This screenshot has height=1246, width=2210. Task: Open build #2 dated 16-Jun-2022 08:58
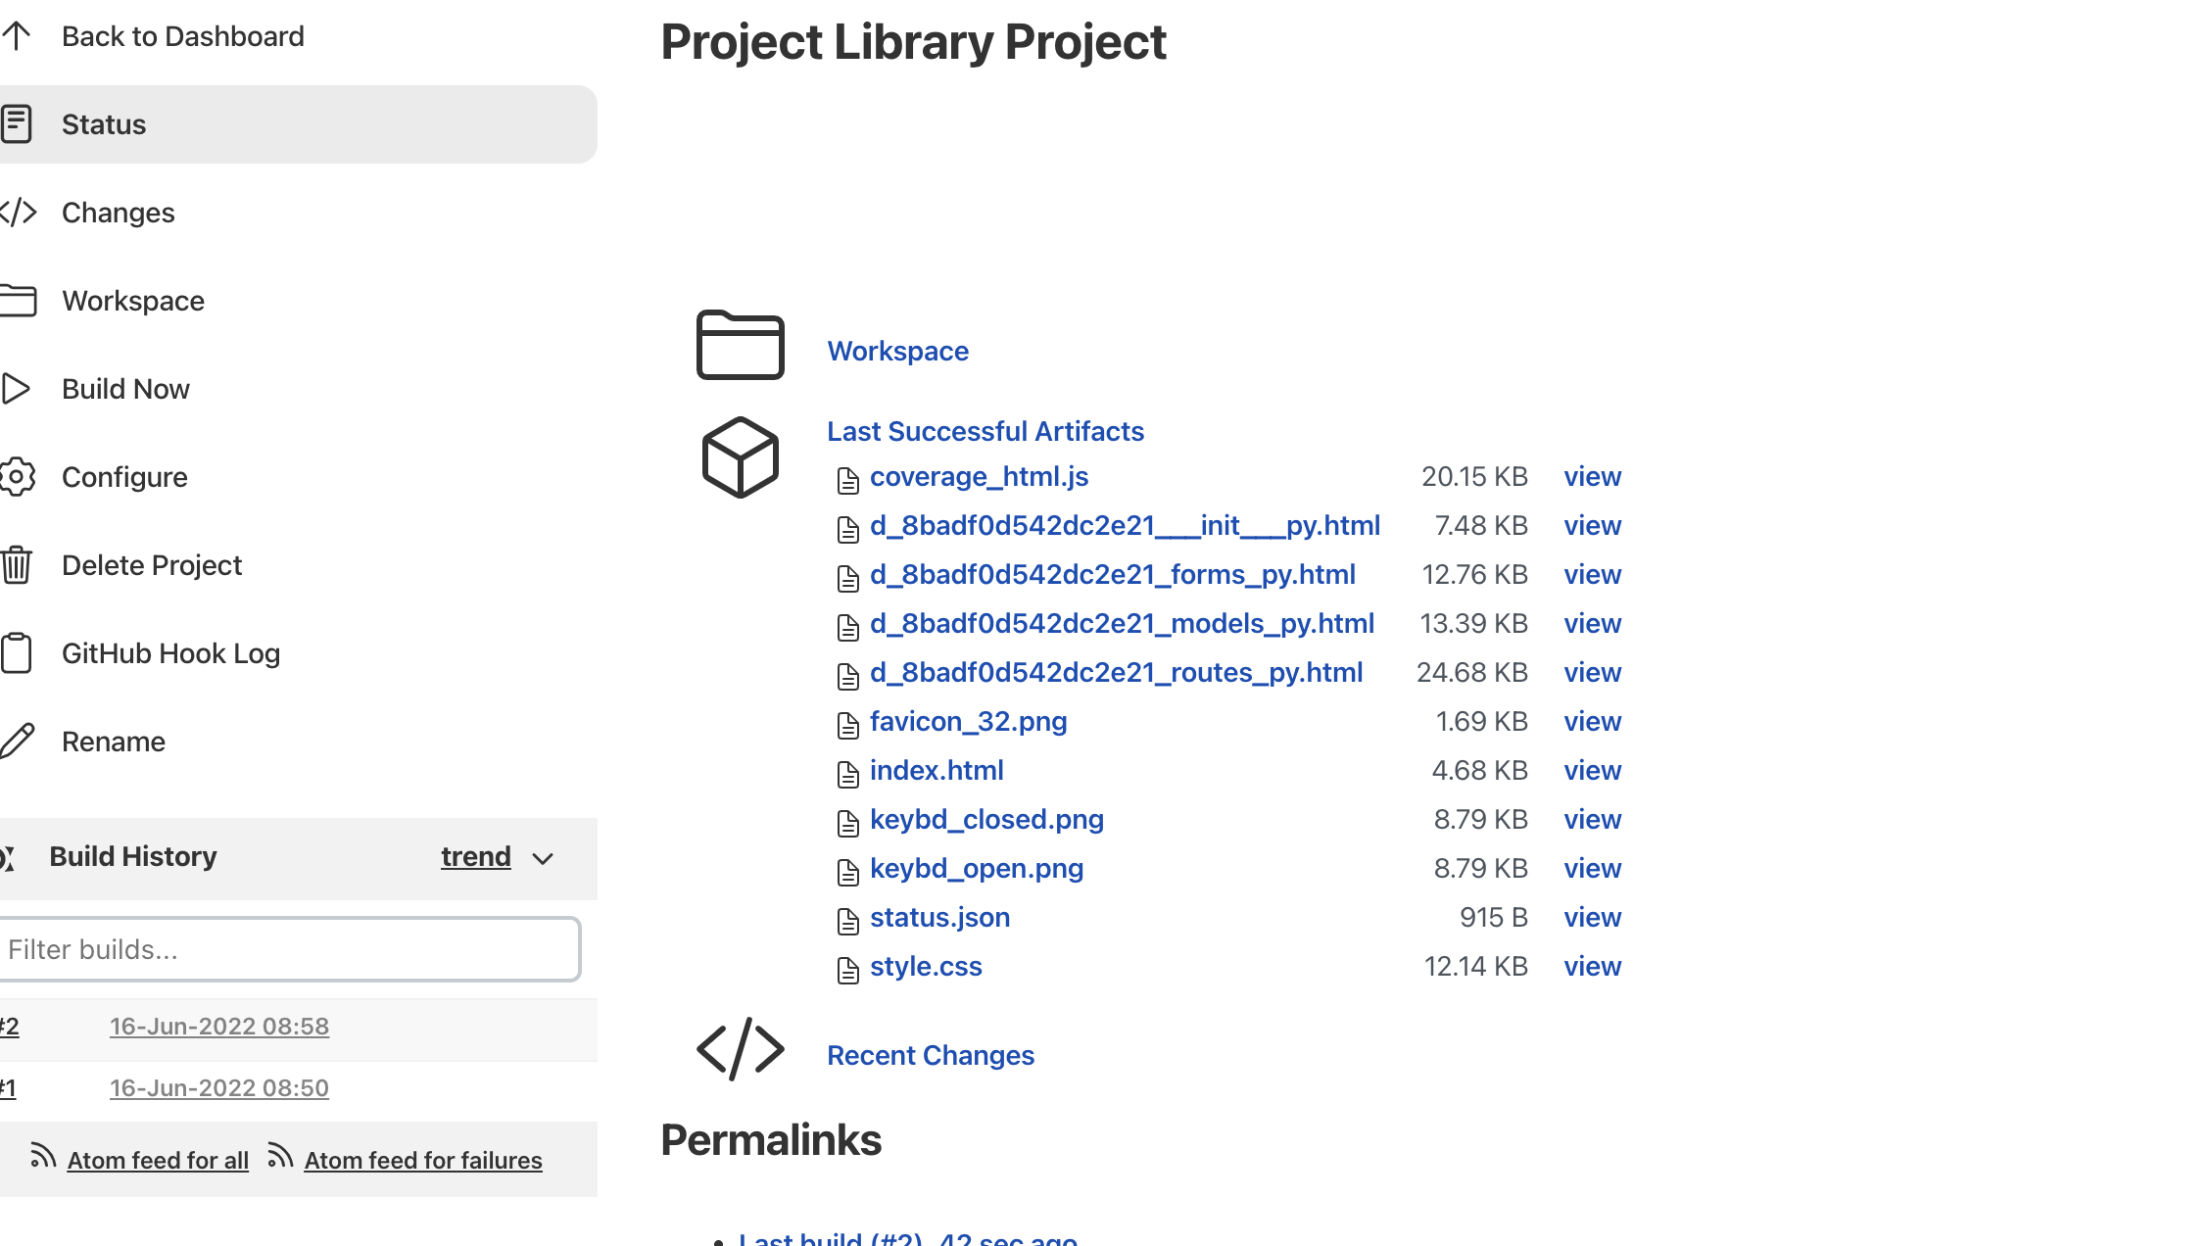coord(219,1027)
